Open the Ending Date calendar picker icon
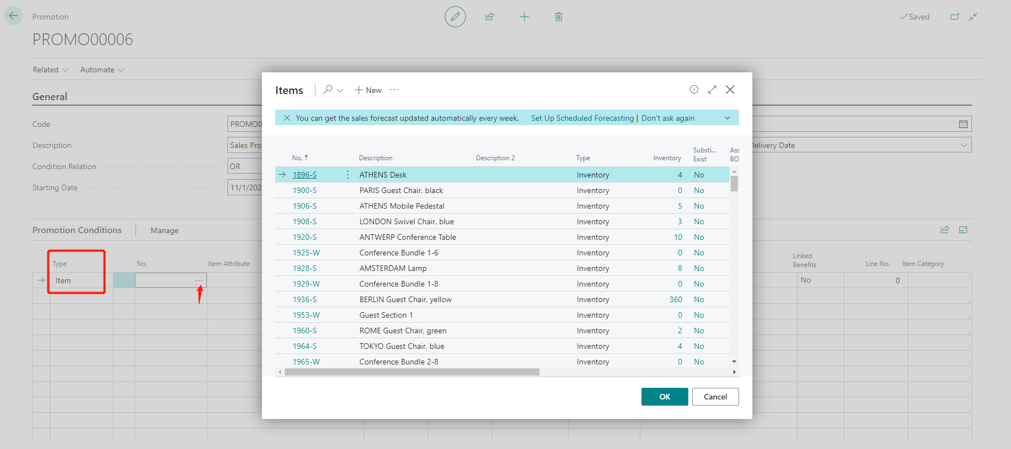 point(963,124)
